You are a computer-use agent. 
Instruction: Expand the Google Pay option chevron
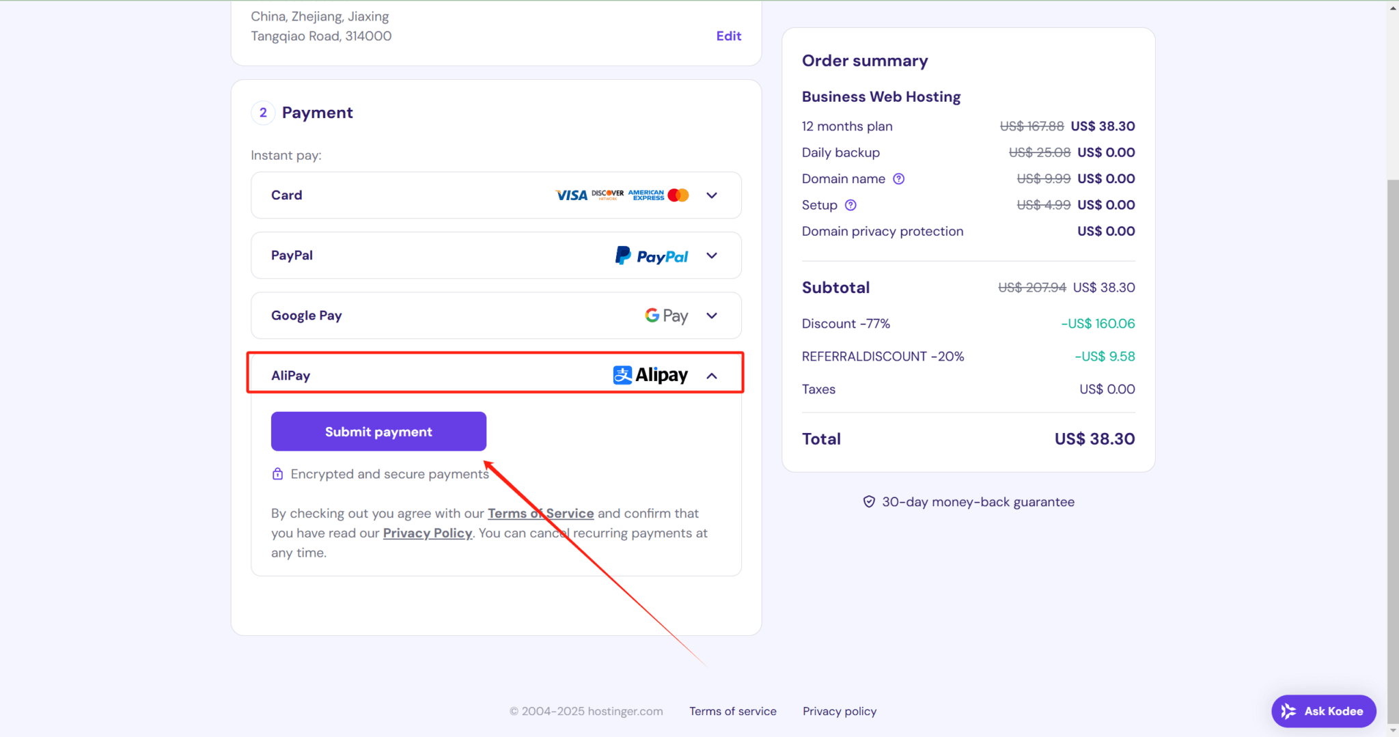[712, 316]
